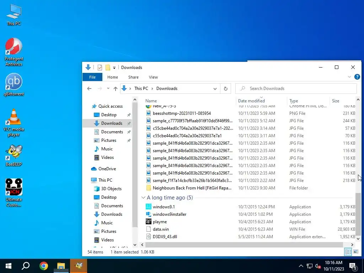The image size is (364, 273).
Task: Open BeeBEEP taskbar button
Action: click(79, 266)
